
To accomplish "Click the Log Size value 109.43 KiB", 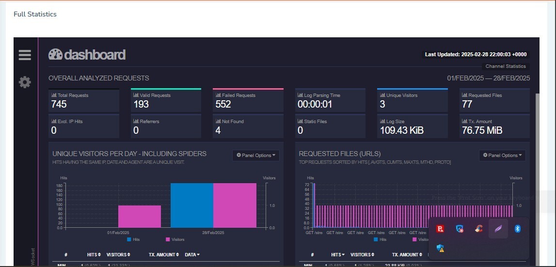I will tap(402, 130).
